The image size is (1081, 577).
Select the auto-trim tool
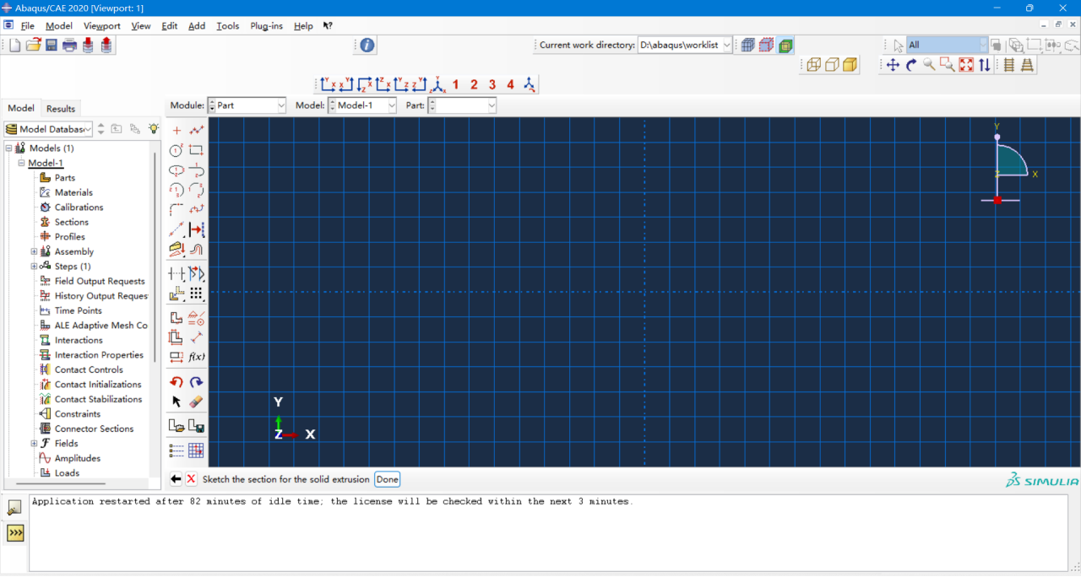177,274
